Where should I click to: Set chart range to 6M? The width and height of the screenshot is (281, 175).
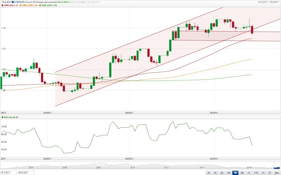(242, 173)
